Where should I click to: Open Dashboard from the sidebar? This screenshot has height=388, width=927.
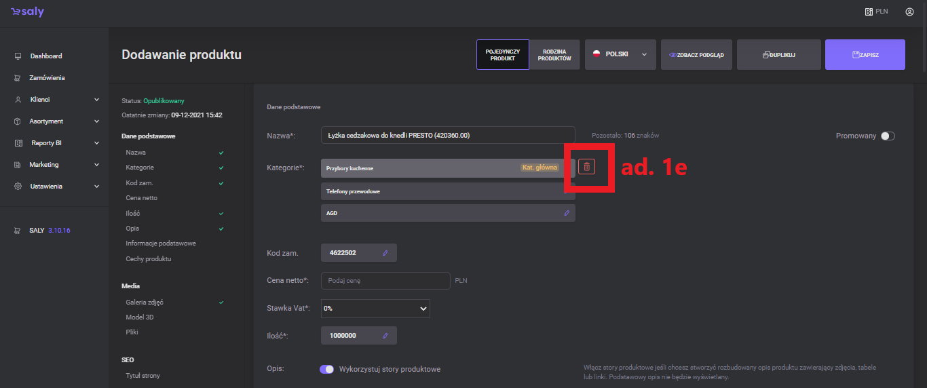pyautogui.click(x=45, y=56)
